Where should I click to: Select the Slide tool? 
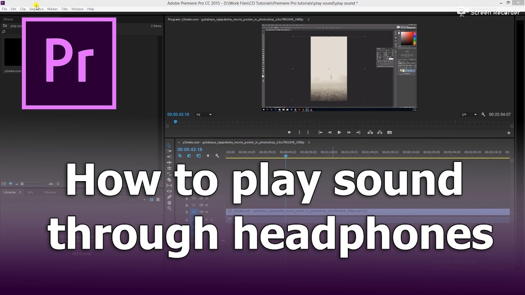[x=169, y=191]
